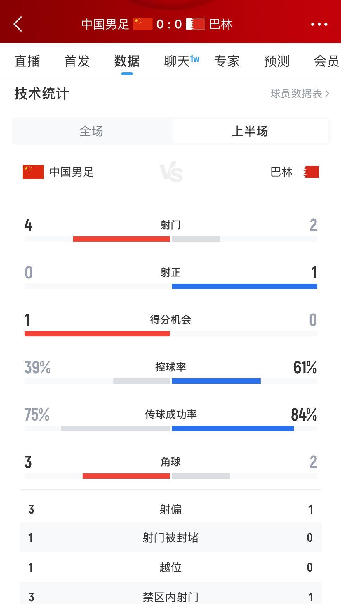This screenshot has height=604, width=341.
Task: Switch to 全场 full-match stats
Action: click(x=91, y=131)
